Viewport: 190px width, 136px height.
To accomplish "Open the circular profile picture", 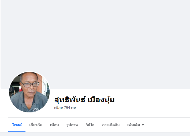I will [x=29, y=92].
